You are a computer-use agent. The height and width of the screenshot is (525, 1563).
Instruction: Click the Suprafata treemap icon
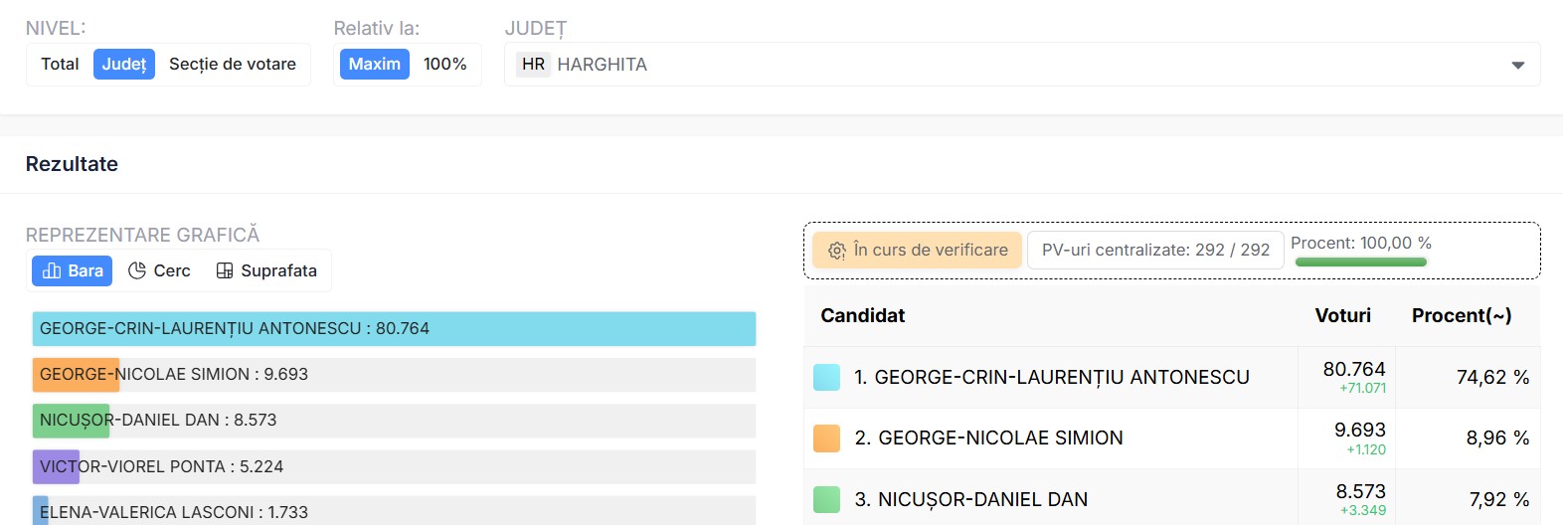tap(225, 270)
